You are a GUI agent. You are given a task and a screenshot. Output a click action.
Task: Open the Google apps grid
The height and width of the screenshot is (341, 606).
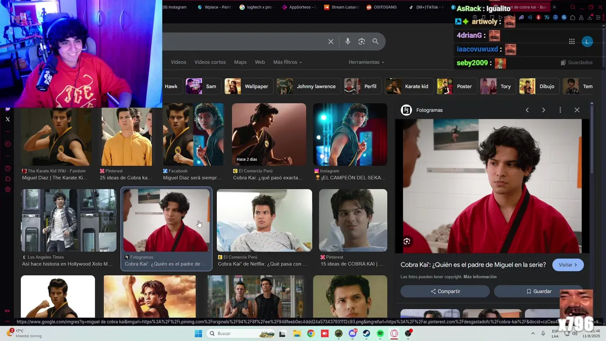coord(572,42)
